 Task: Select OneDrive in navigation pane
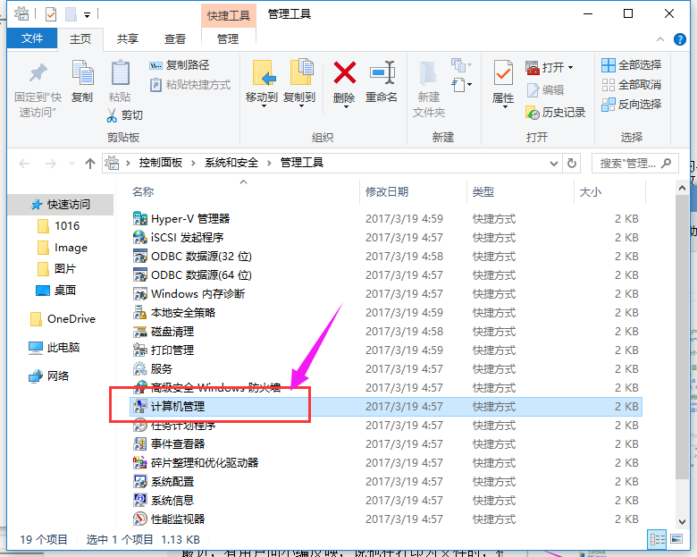71,319
